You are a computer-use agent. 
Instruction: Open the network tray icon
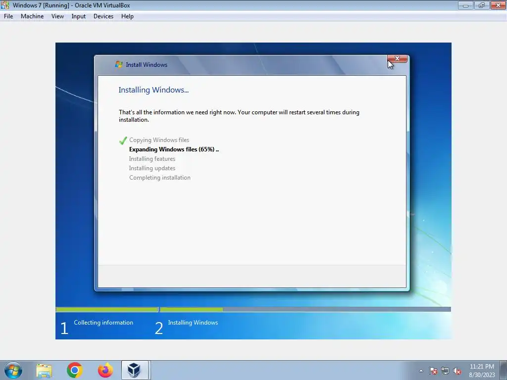point(445,371)
